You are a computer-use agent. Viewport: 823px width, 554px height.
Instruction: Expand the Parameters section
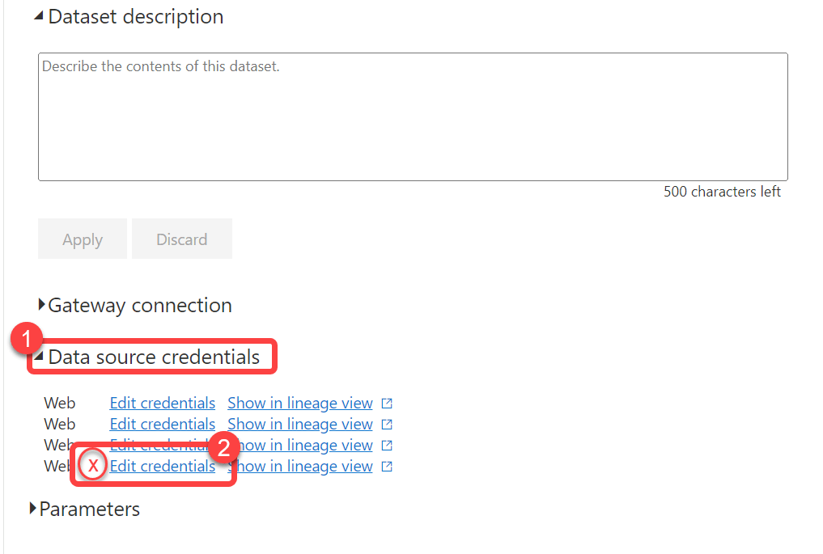tap(33, 509)
